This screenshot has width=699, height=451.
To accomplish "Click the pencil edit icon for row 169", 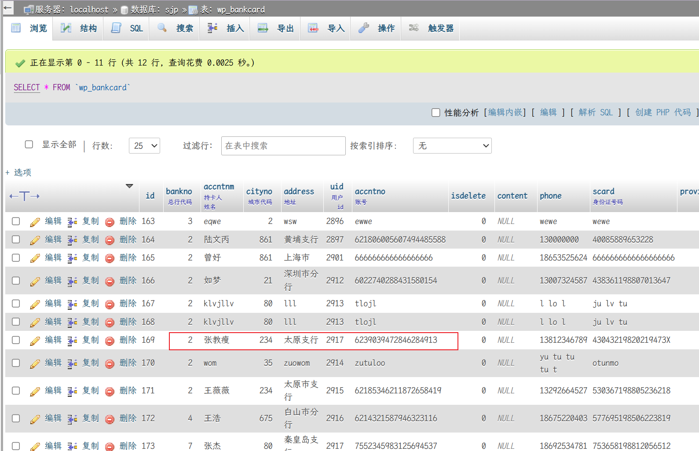I will pyautogui.click(x=35, y=341).
